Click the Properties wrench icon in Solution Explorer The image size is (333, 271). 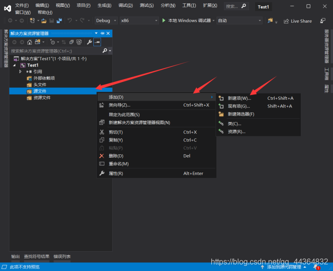(90, 42)
